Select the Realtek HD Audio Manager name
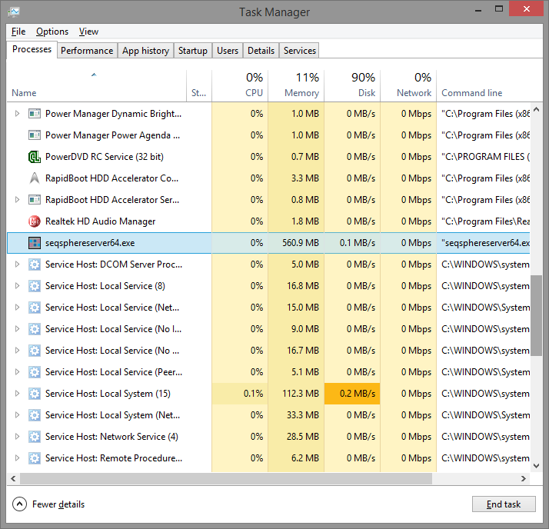 100,221
